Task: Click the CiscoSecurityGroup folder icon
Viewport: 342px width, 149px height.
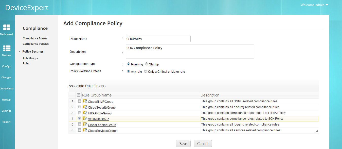Action: [85, 107]
